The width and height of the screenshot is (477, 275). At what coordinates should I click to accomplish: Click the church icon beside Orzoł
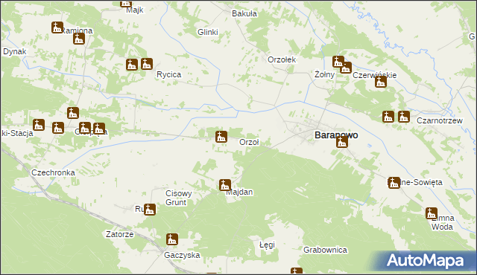click(221, 137)
